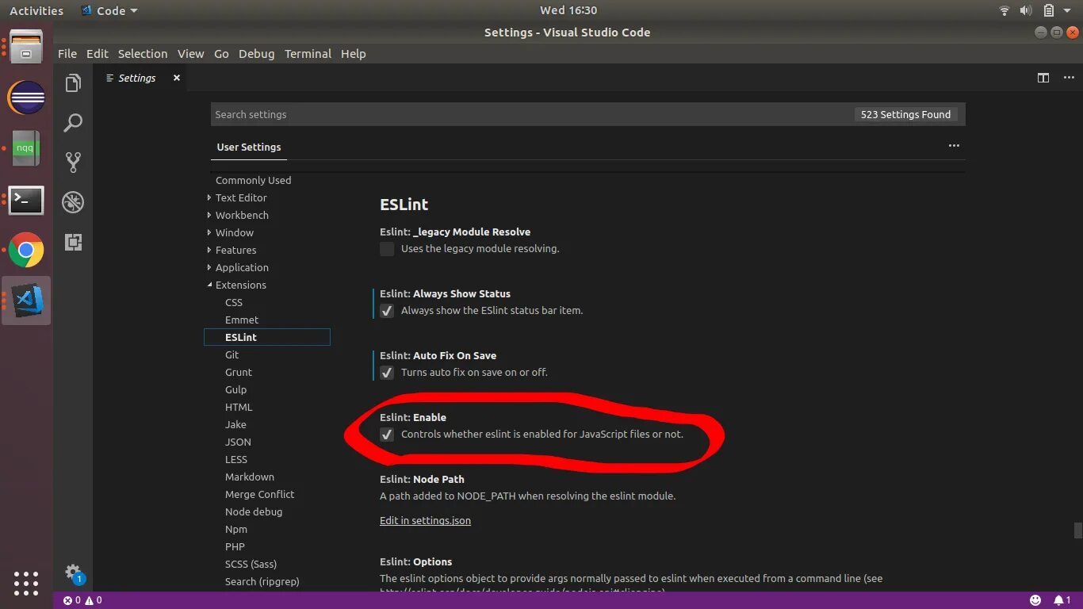The height and width of the screenshot is (609, 1083).
Task: Open notifications bell in status bar
Action: [1062, 600]
